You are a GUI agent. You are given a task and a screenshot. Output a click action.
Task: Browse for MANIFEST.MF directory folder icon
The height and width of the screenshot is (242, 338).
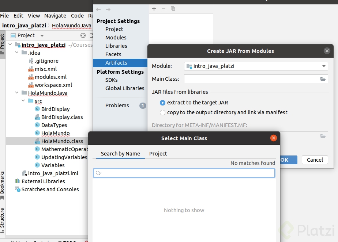[323, 136]
